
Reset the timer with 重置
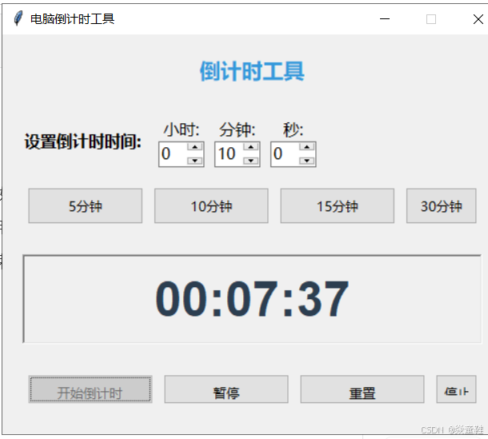[362, 389]
